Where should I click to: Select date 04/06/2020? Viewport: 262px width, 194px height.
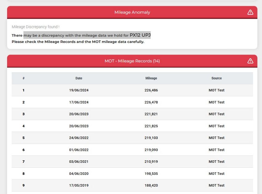coord(79,174)
